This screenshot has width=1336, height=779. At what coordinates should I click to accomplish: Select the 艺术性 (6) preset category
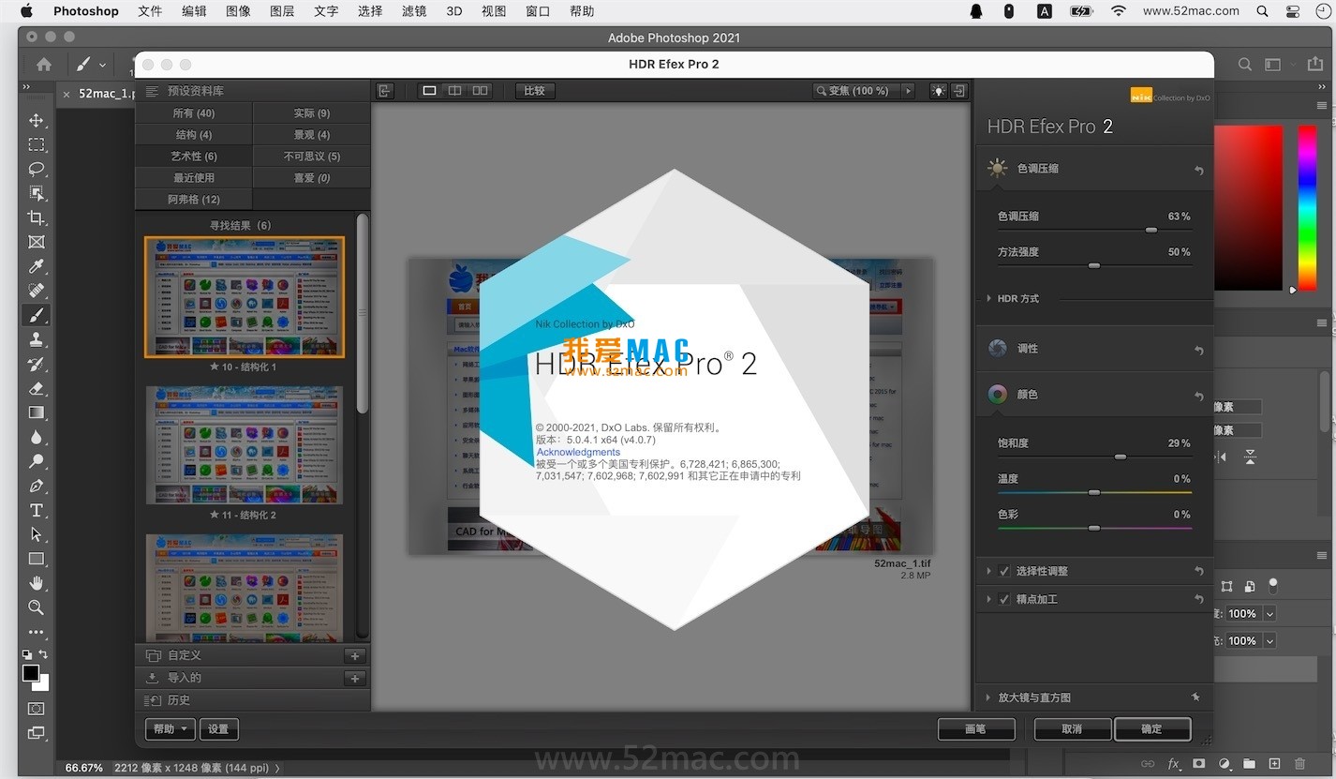pos(194,157)
